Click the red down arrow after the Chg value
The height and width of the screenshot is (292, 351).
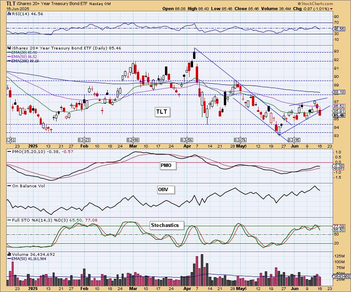click(331, 9)
